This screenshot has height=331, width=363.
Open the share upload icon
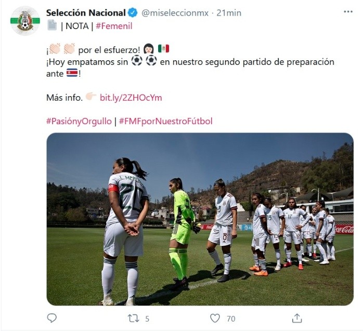pos(297,319)
